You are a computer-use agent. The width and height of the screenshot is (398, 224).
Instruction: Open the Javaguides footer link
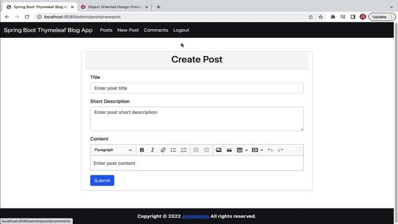tap(195, 216)
